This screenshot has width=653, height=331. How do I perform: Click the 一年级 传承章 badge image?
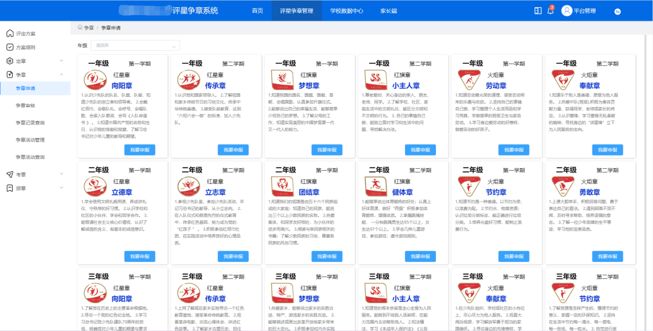click(x=189, y=80)
